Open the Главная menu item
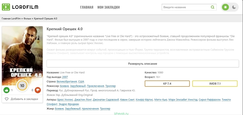Image resolution: width=243 pixels, height=115 pixels. tap(87, 7)
